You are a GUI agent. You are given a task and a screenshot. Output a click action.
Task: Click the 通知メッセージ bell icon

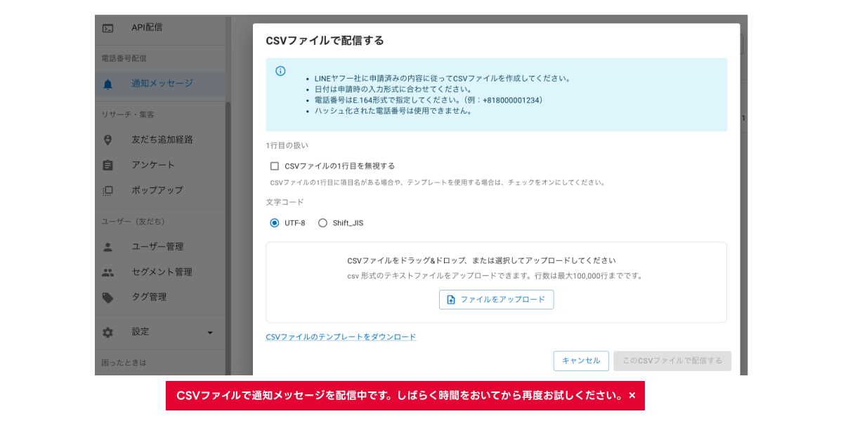(108, 84)
